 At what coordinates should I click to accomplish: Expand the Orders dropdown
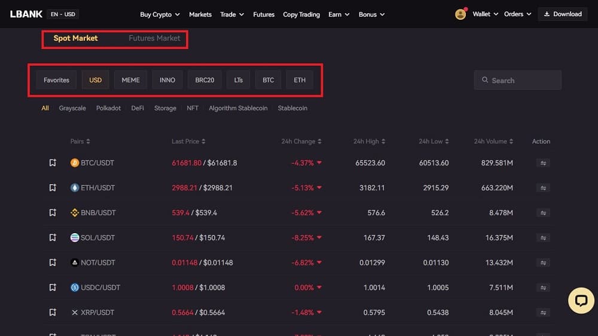point(517,14)
